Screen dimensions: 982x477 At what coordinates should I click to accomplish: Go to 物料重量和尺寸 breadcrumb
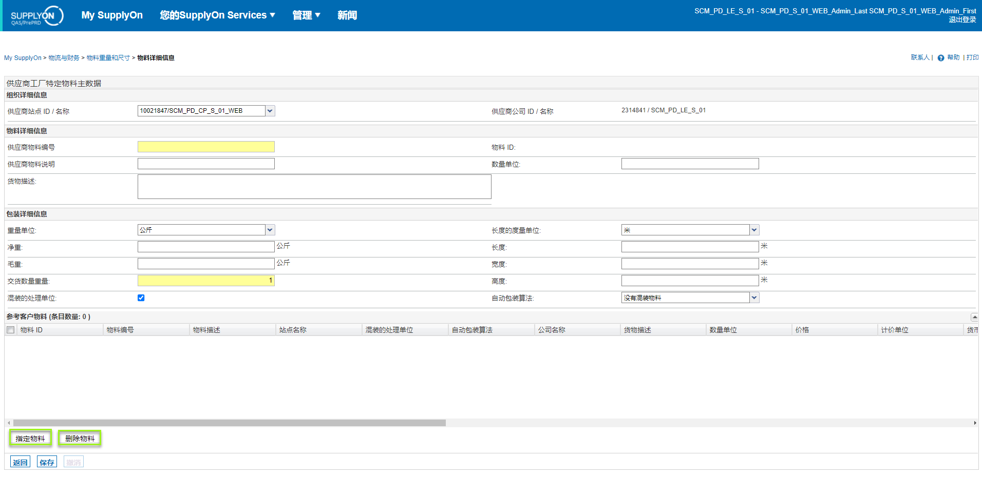108,58
